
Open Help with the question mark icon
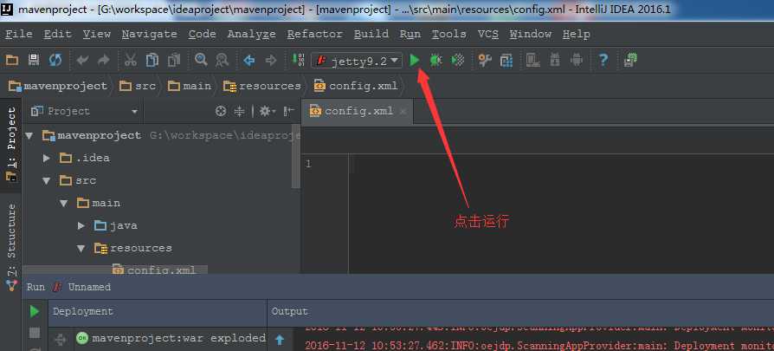[x=603, y=61]
